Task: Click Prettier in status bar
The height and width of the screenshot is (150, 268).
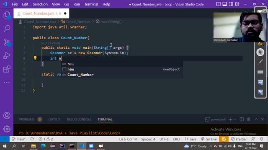Action: [x=239, y=139]
